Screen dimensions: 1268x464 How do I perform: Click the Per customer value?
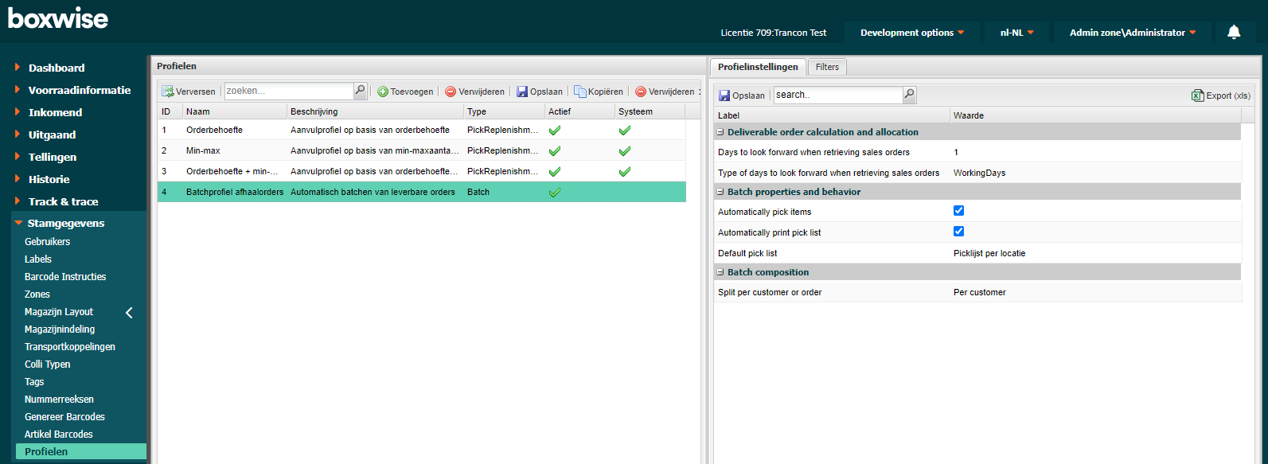click(980, 292)
